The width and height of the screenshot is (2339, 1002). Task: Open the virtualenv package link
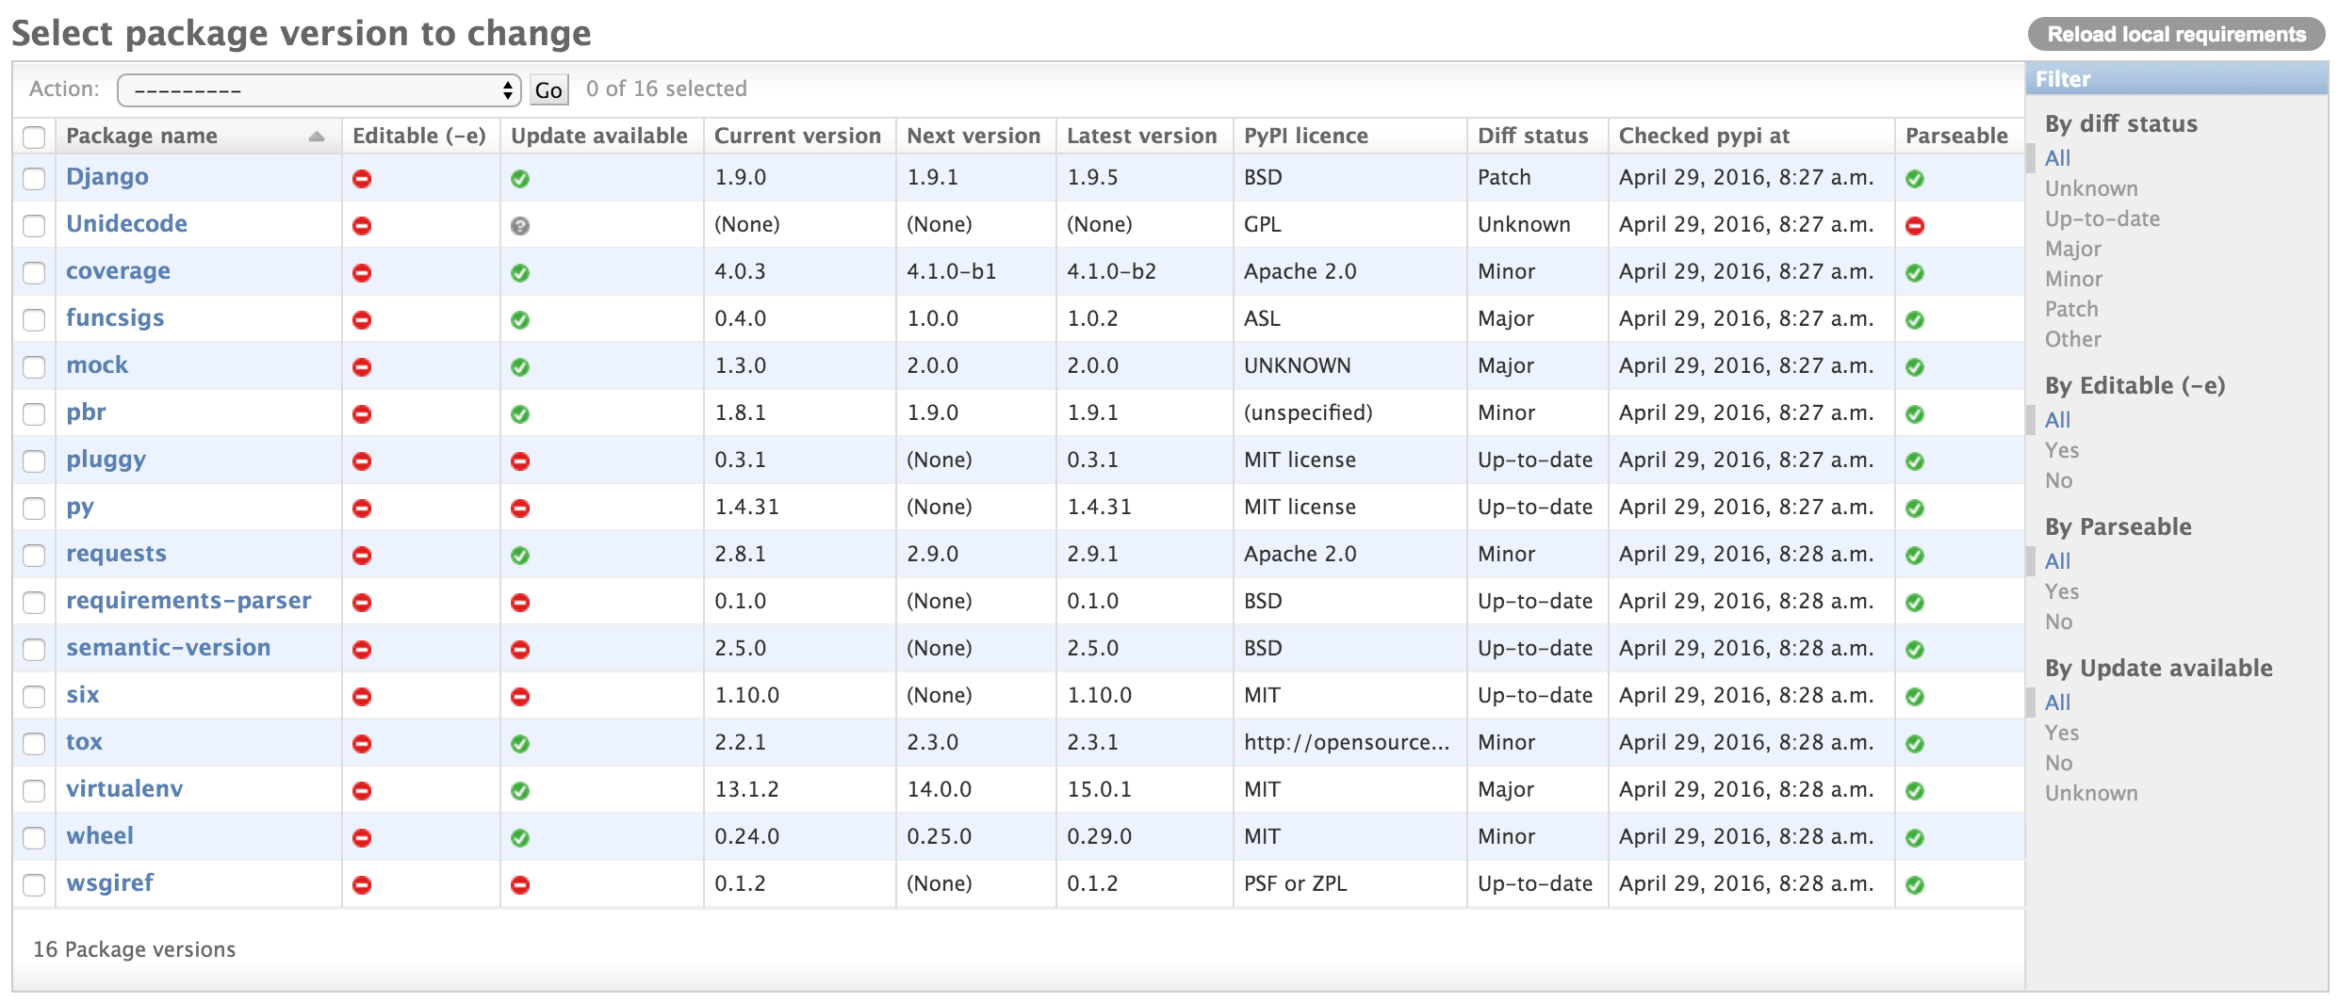(124, 789)
